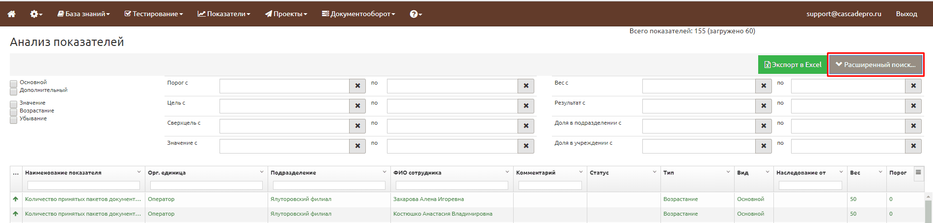Clear the 'Порог' to field
933x223 pixels.
click(526, 86)
